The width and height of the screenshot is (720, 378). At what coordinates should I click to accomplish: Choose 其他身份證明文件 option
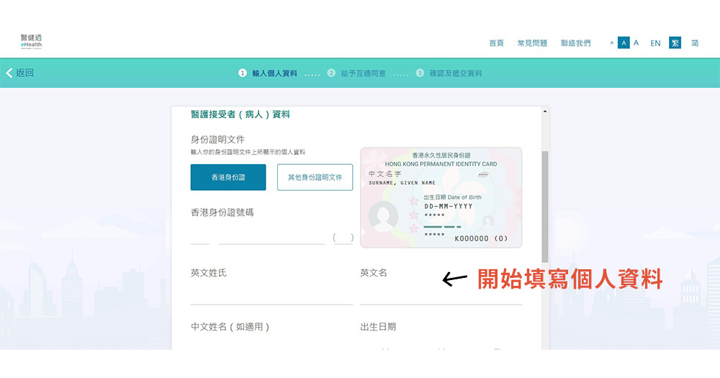coord(315,177)
